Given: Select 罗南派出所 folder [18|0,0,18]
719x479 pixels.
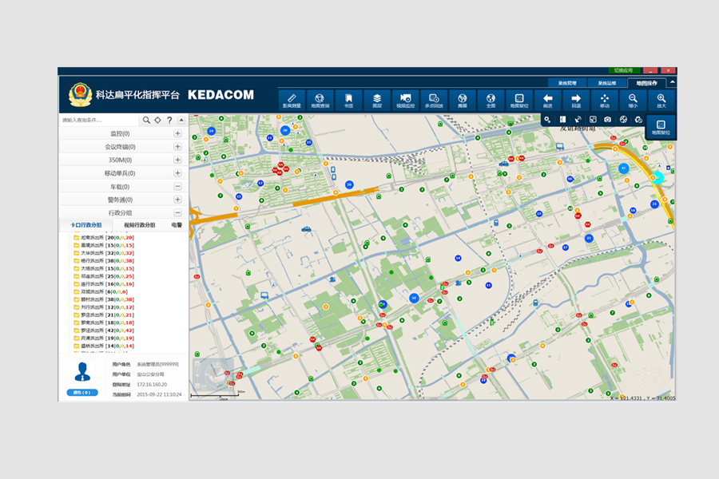Looking at the screenshot, I should point(104,323).
